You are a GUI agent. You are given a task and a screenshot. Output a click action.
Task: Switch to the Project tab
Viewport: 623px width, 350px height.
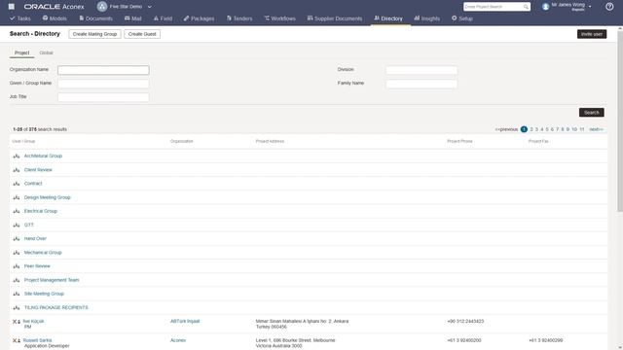coord(21,52)
